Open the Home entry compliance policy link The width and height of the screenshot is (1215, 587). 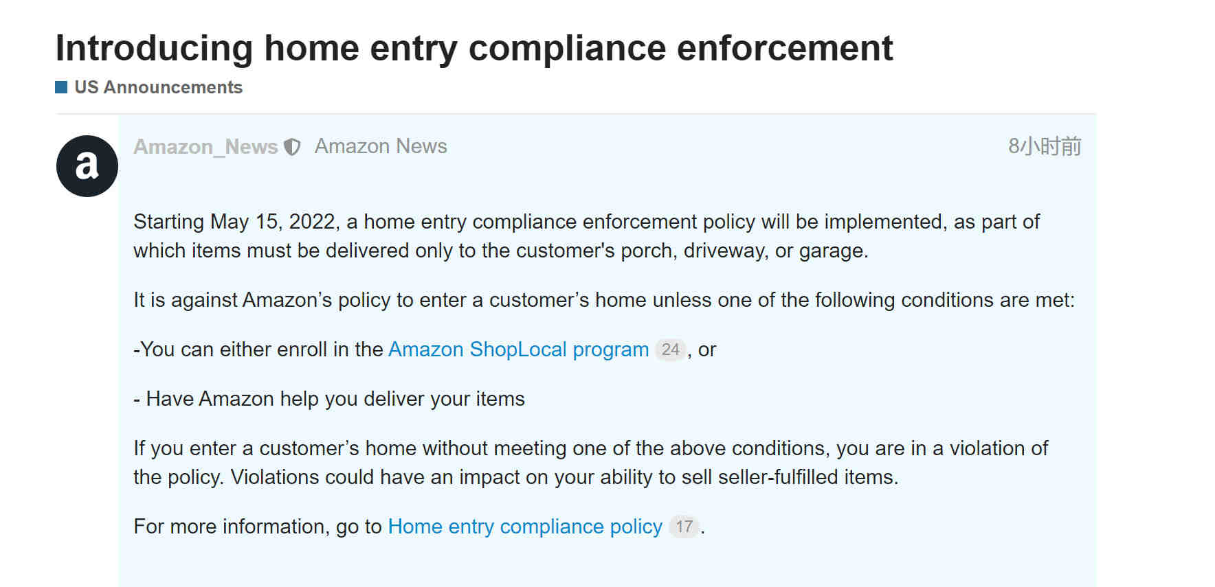click(x=525, y=527)
